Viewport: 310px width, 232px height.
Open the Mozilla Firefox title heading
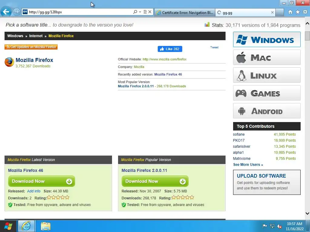[35, 60]
